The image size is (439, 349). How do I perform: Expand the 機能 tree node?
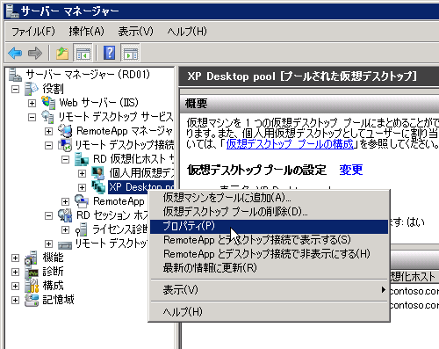pyautogui.click(x=15, y=258)
